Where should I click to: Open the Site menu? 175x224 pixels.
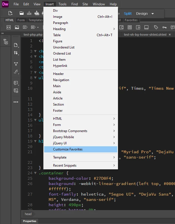point(85,4)
